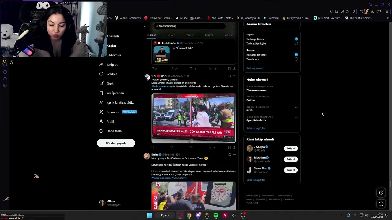392x220 pixels.
Task: Play the Dr. Cenk Özatıcı video thumbnail
Action: tap(161, 54)
